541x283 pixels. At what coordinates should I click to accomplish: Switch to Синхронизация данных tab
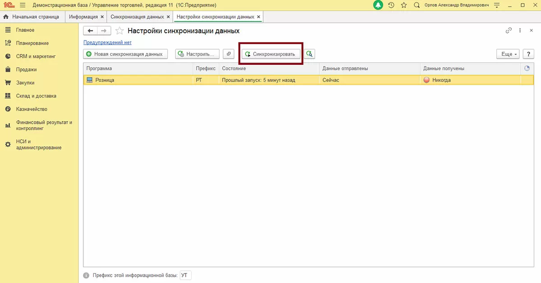tap(138, 17)
